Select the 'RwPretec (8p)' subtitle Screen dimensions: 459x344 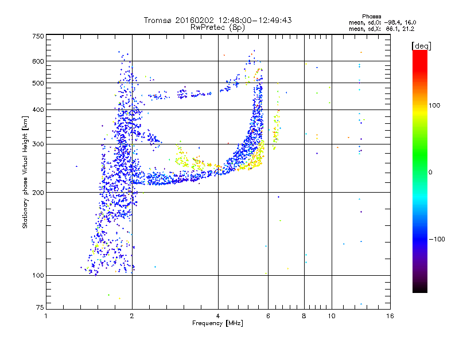pyautogui.click(x=217, y=28)
